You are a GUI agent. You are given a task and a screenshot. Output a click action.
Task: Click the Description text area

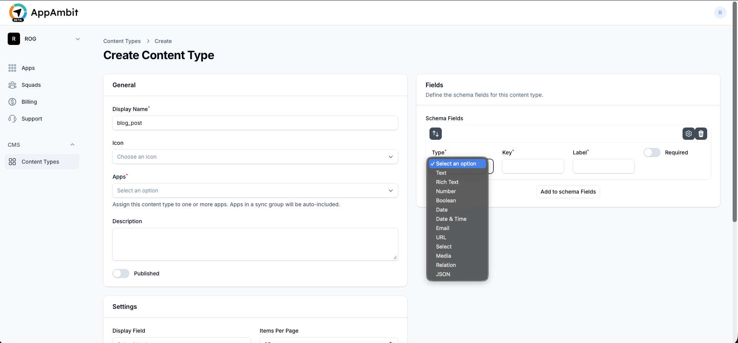[255, 244]
